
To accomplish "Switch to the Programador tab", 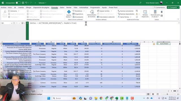I will pos(95,8).
